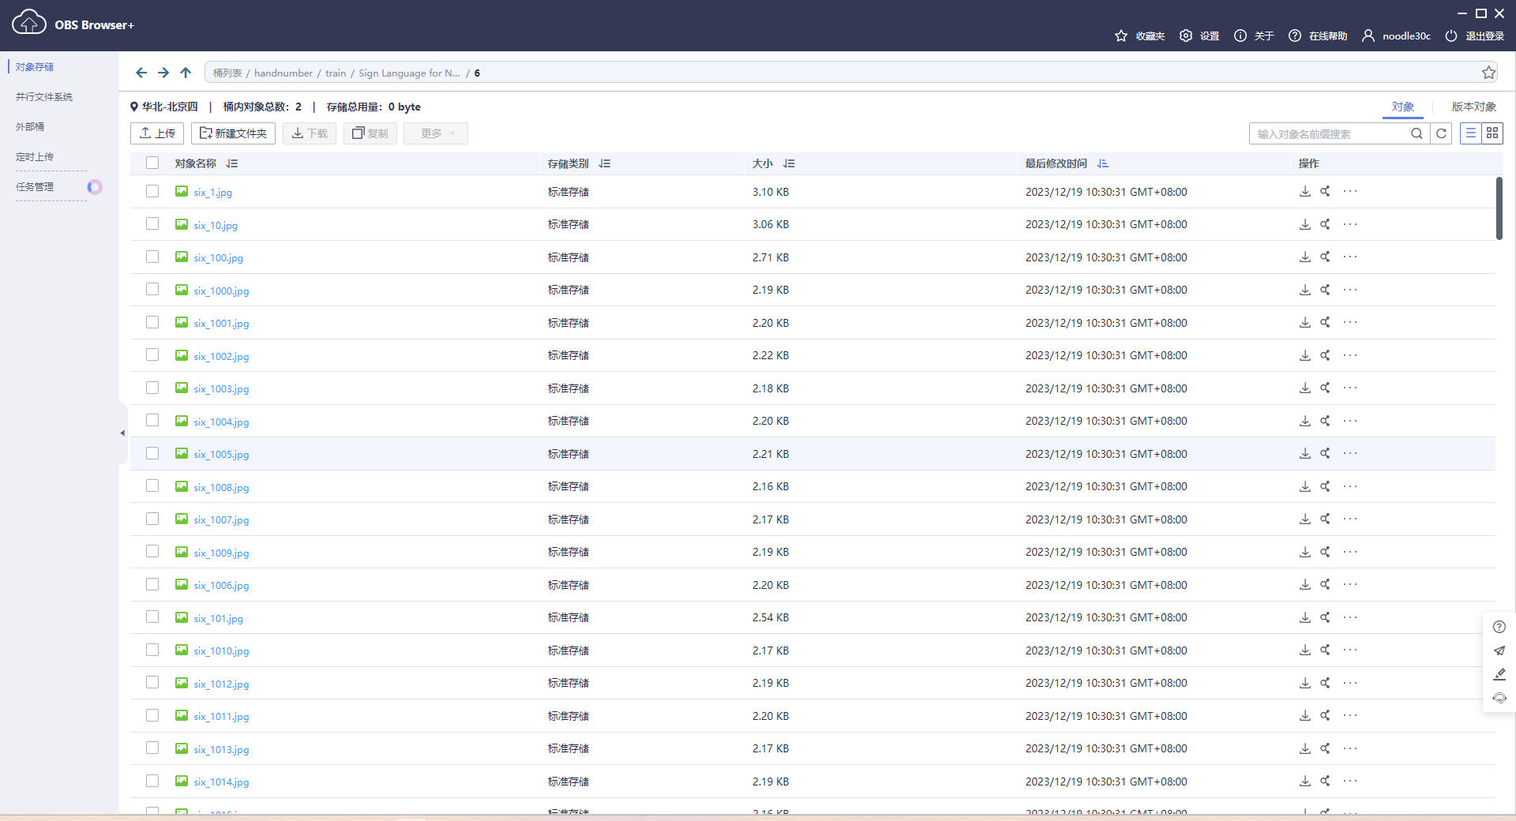Sort by size column

789,163
